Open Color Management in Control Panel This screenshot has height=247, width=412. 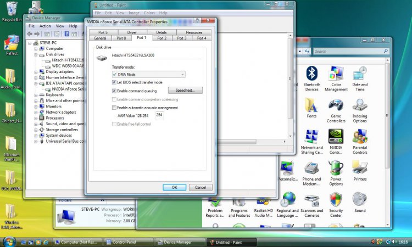[x=336, y=78]
